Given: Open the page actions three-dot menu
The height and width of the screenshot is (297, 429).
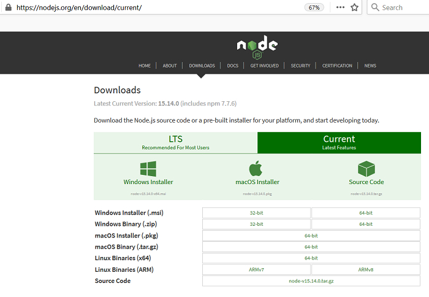Looking at the screenshot, I should [x=340, y=7].
